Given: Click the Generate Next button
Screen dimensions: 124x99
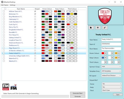Looking at the screenshot, I should 78,93.
